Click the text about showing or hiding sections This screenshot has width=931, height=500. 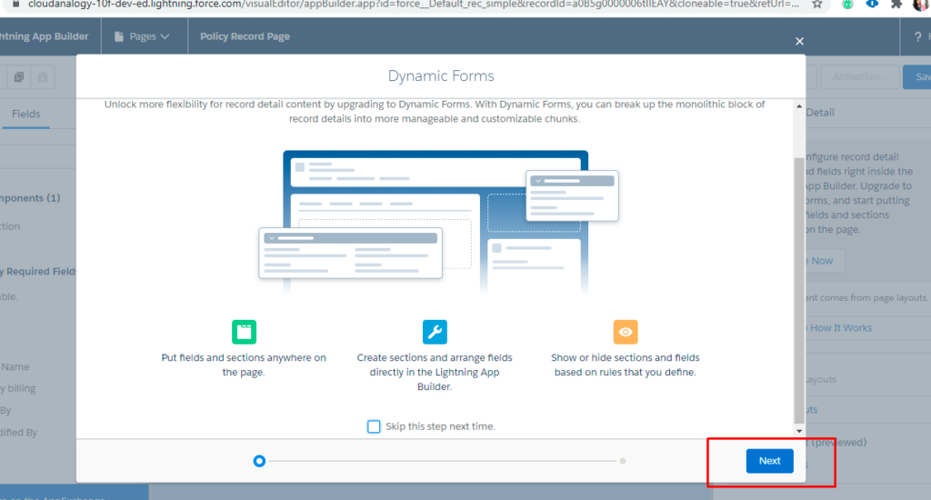626,365
